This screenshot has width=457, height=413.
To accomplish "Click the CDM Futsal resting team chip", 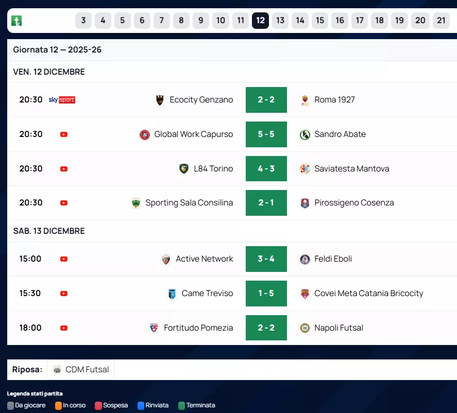I will (81, 370).
